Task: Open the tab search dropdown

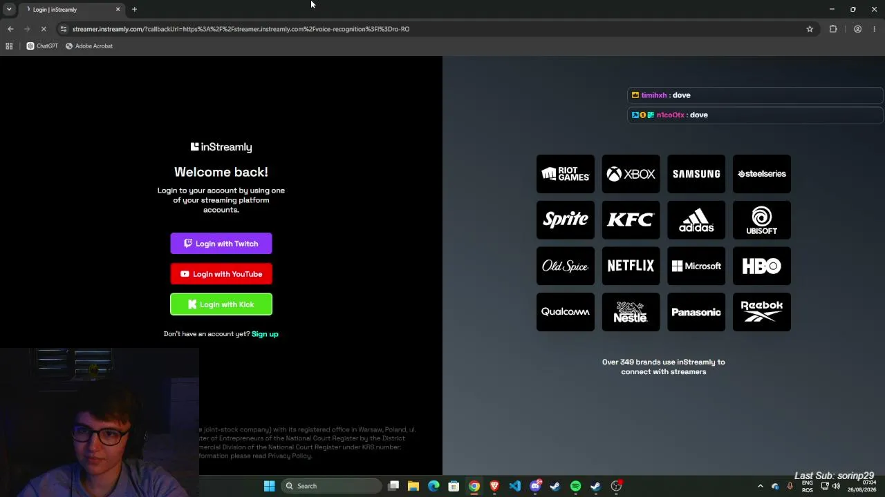Action: (x=9, y=10)
